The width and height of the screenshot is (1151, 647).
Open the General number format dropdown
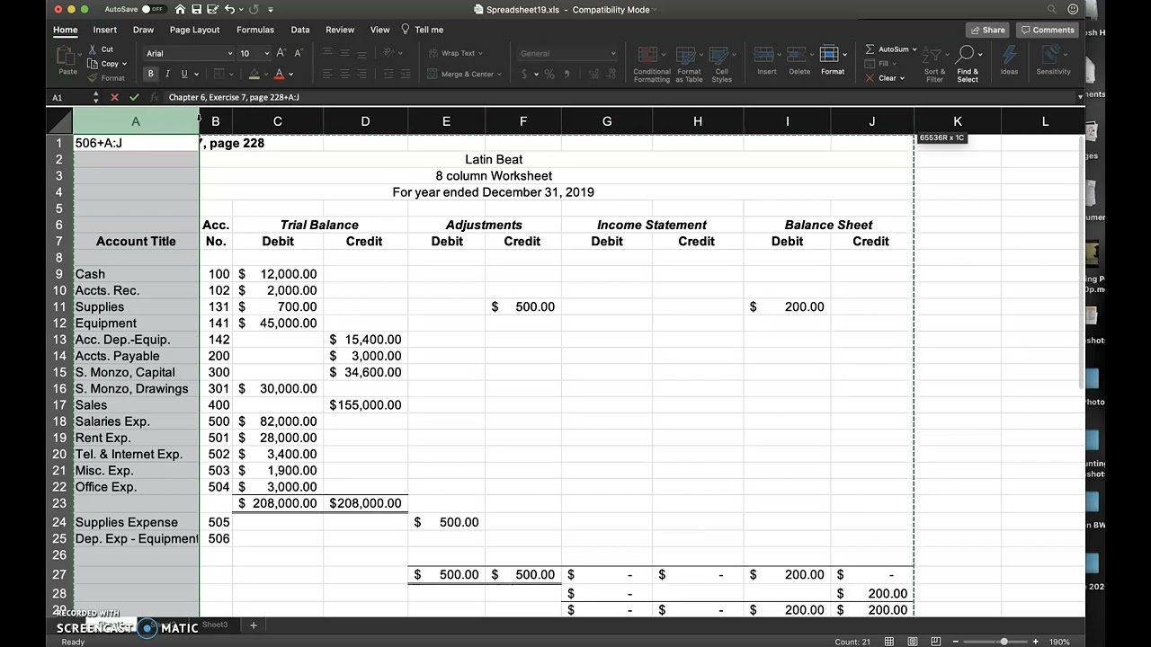pyautogui.click(x=613, y=54)
